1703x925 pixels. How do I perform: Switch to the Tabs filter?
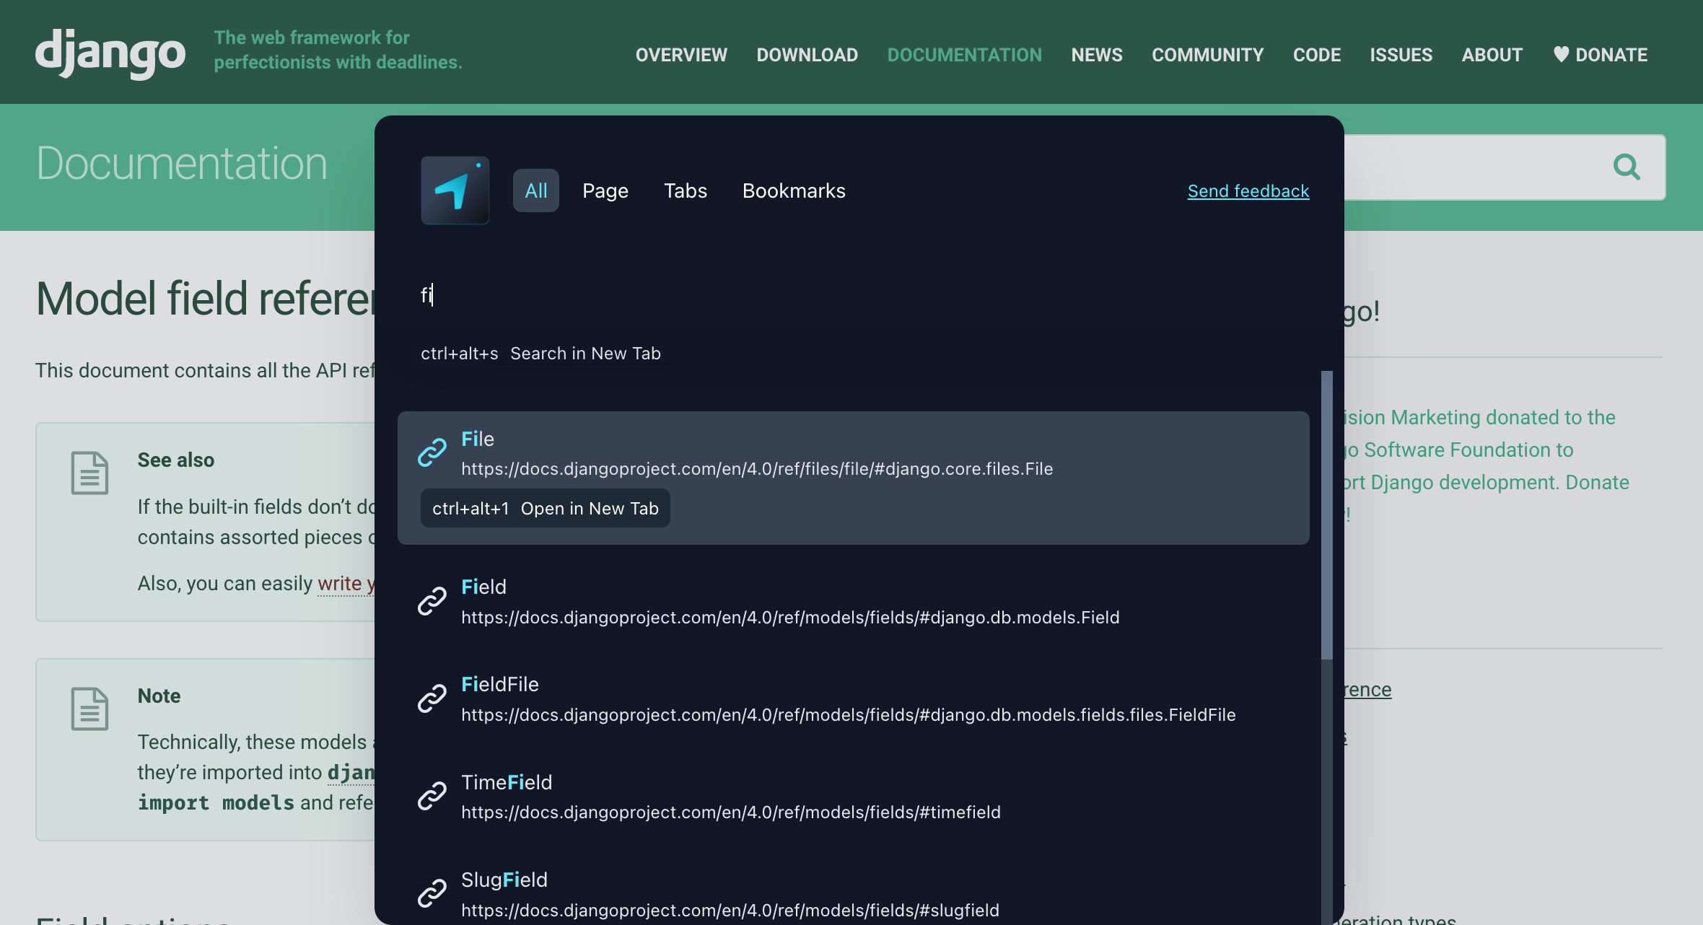685,190
